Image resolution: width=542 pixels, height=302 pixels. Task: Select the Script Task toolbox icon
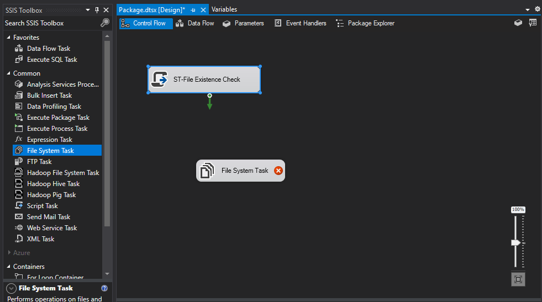[x=19, y=205]
